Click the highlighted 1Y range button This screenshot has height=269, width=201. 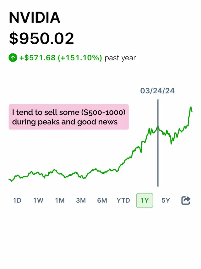(x=144, y=200)
